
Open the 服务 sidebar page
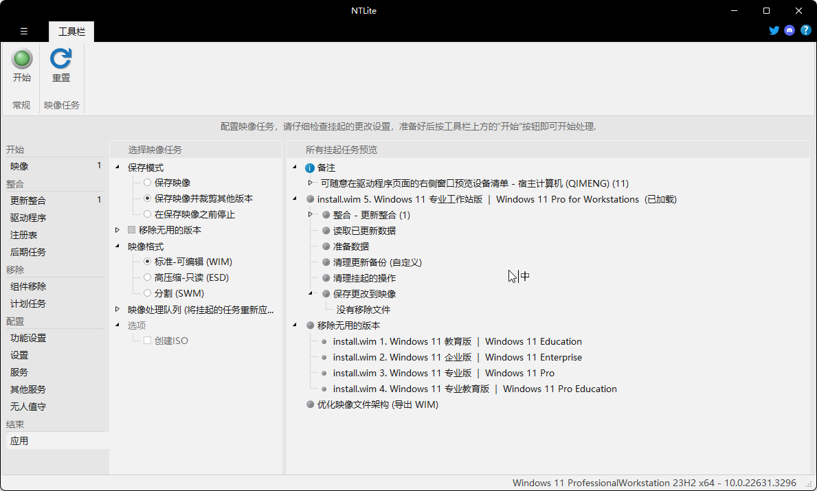click(55, 372)
